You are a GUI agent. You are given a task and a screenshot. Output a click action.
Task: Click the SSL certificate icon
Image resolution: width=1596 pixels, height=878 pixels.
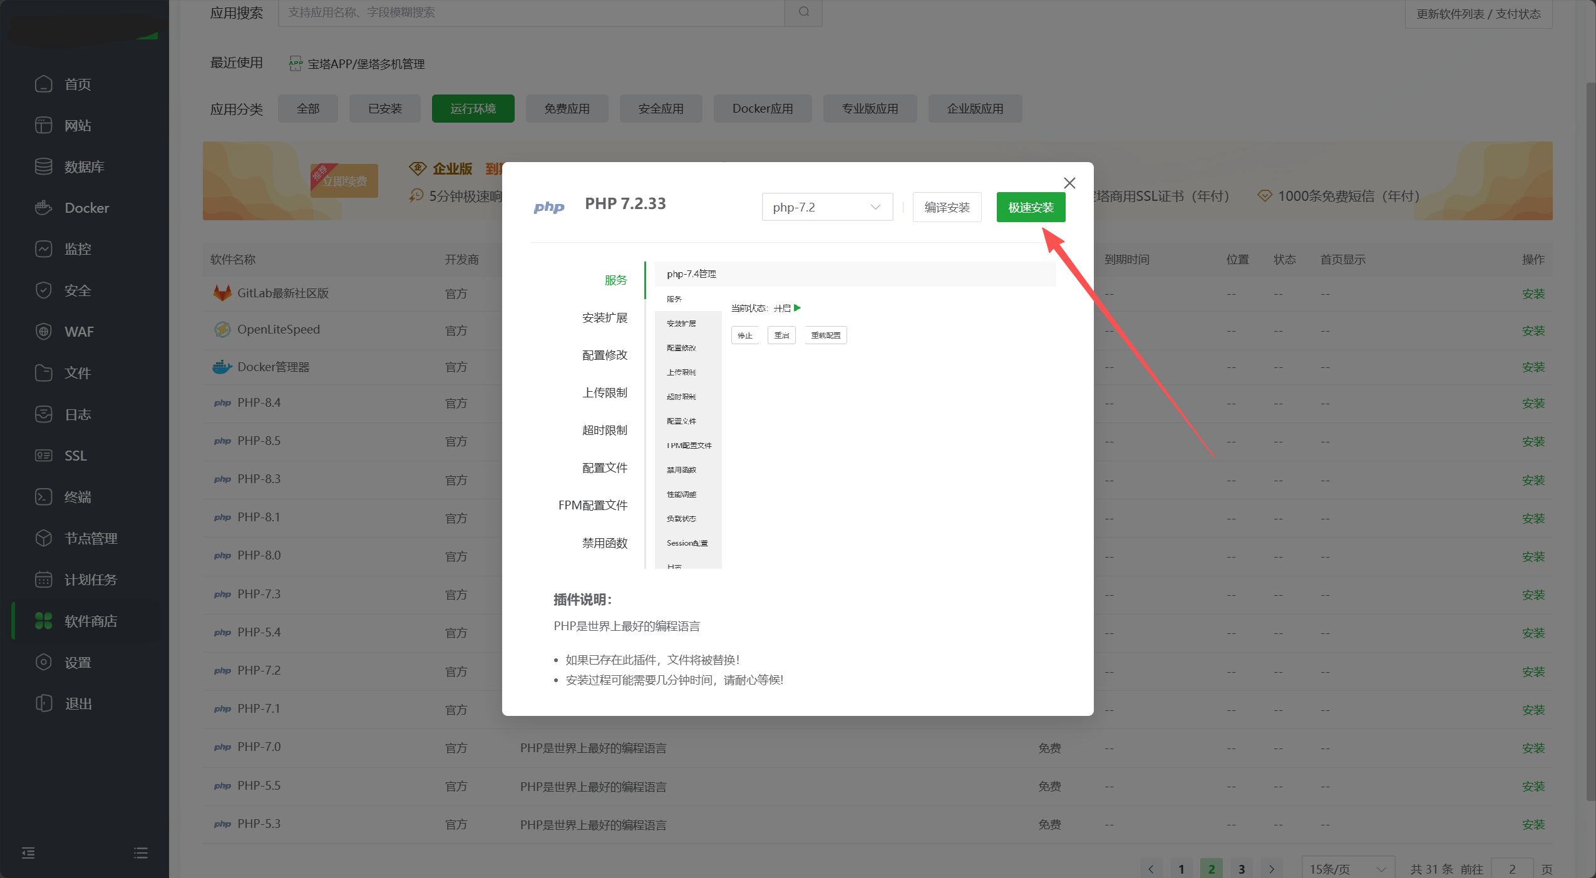point(43,456)
